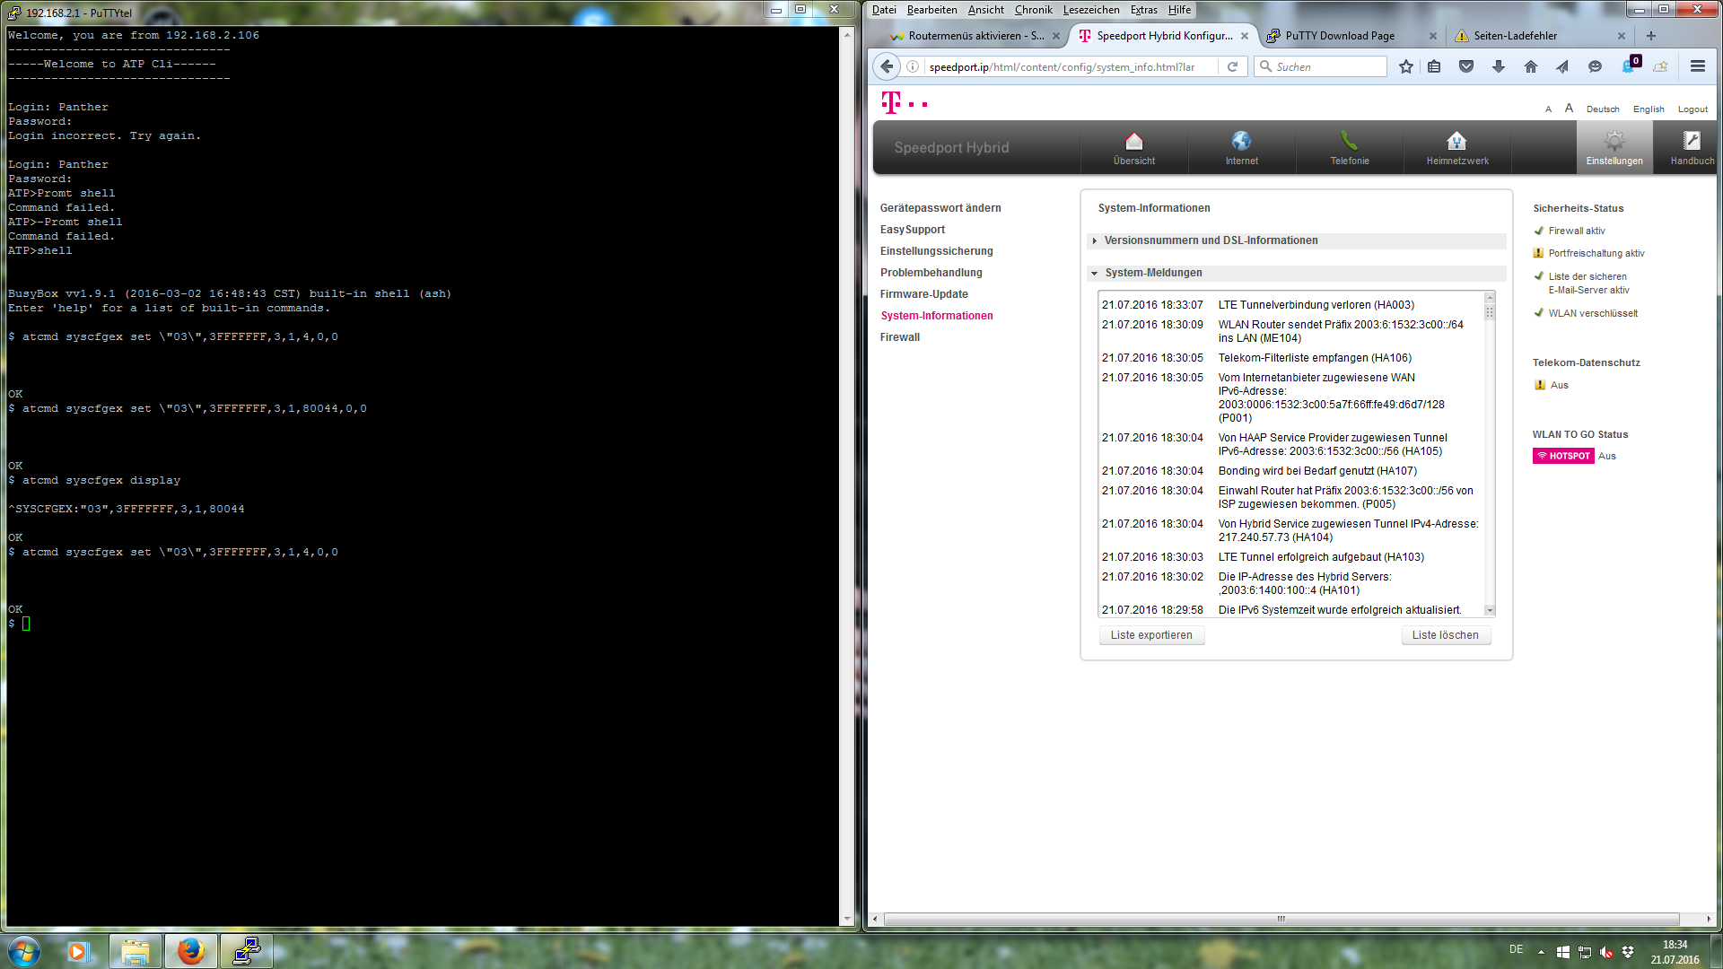The height and width of the screenshot is (969, 1723).
Task: Go to Firefox home page icon
Action: [1531, 66]
